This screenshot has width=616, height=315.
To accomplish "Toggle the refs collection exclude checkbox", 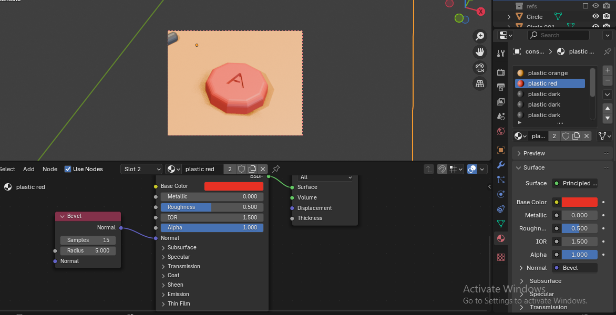I will point(586,6).
